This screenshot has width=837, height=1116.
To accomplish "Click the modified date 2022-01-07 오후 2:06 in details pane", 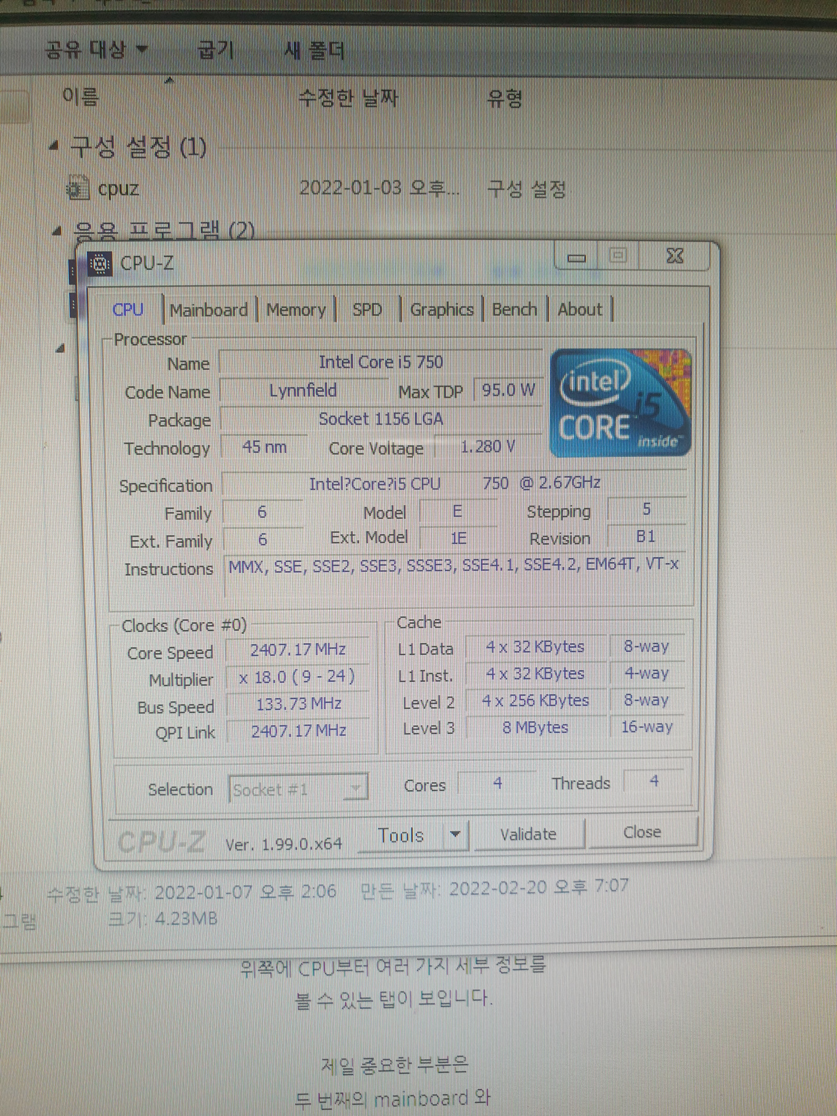I will coord(245,892).
